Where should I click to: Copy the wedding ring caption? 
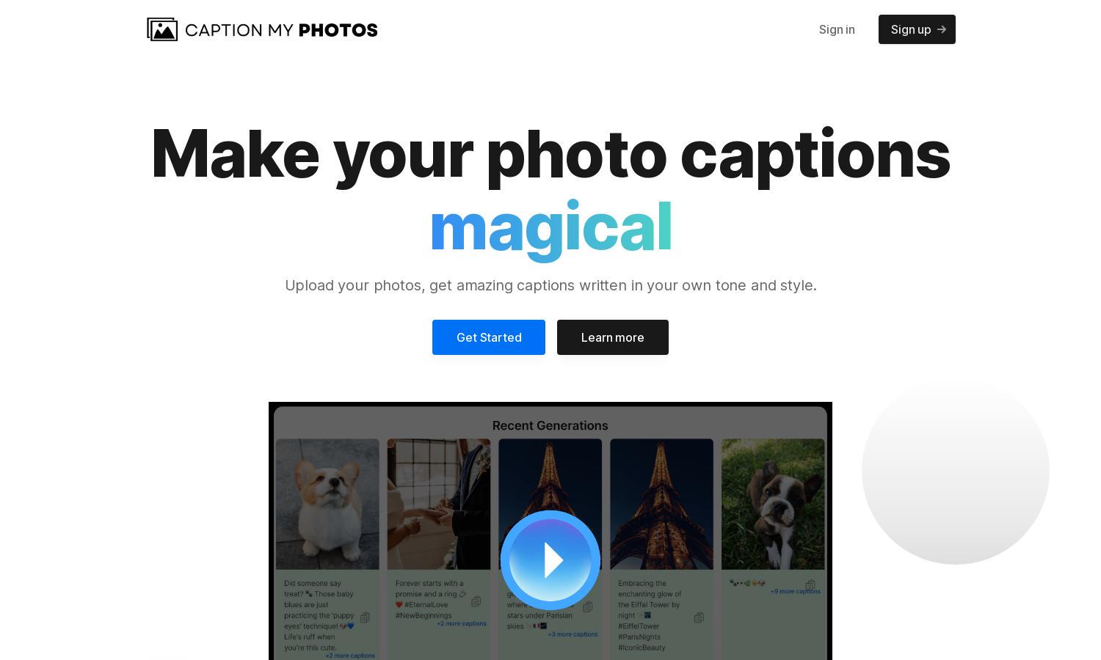click(x=476, y=601)
